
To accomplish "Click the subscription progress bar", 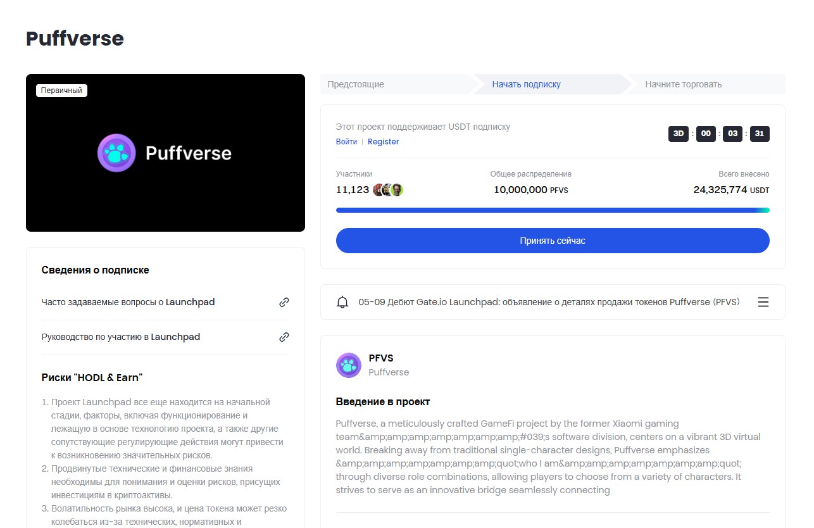I will 553,210.
